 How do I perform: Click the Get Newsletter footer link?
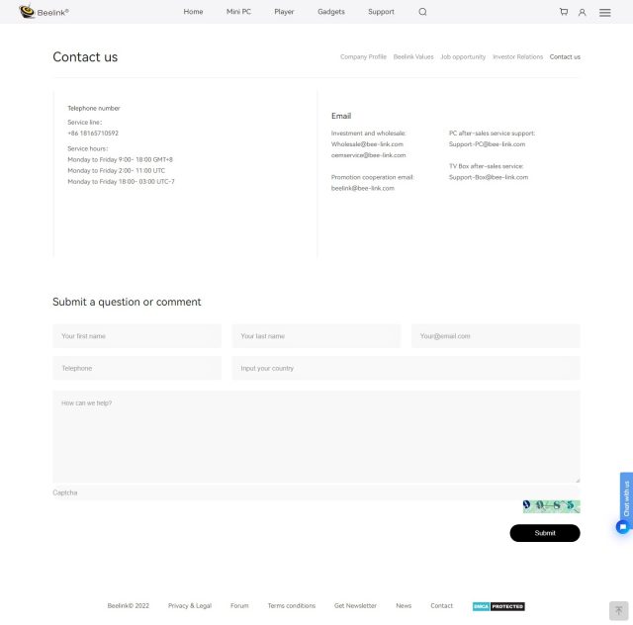(x=355, y=606)
